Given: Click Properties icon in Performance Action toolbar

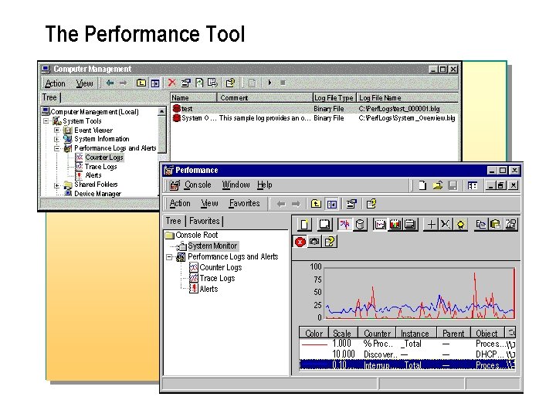Looking at the screenshot, I should point(351,204).
